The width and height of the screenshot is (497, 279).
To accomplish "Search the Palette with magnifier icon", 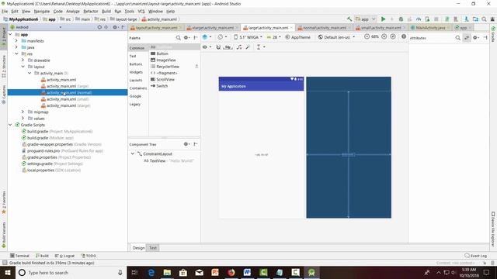I will 178,38.
